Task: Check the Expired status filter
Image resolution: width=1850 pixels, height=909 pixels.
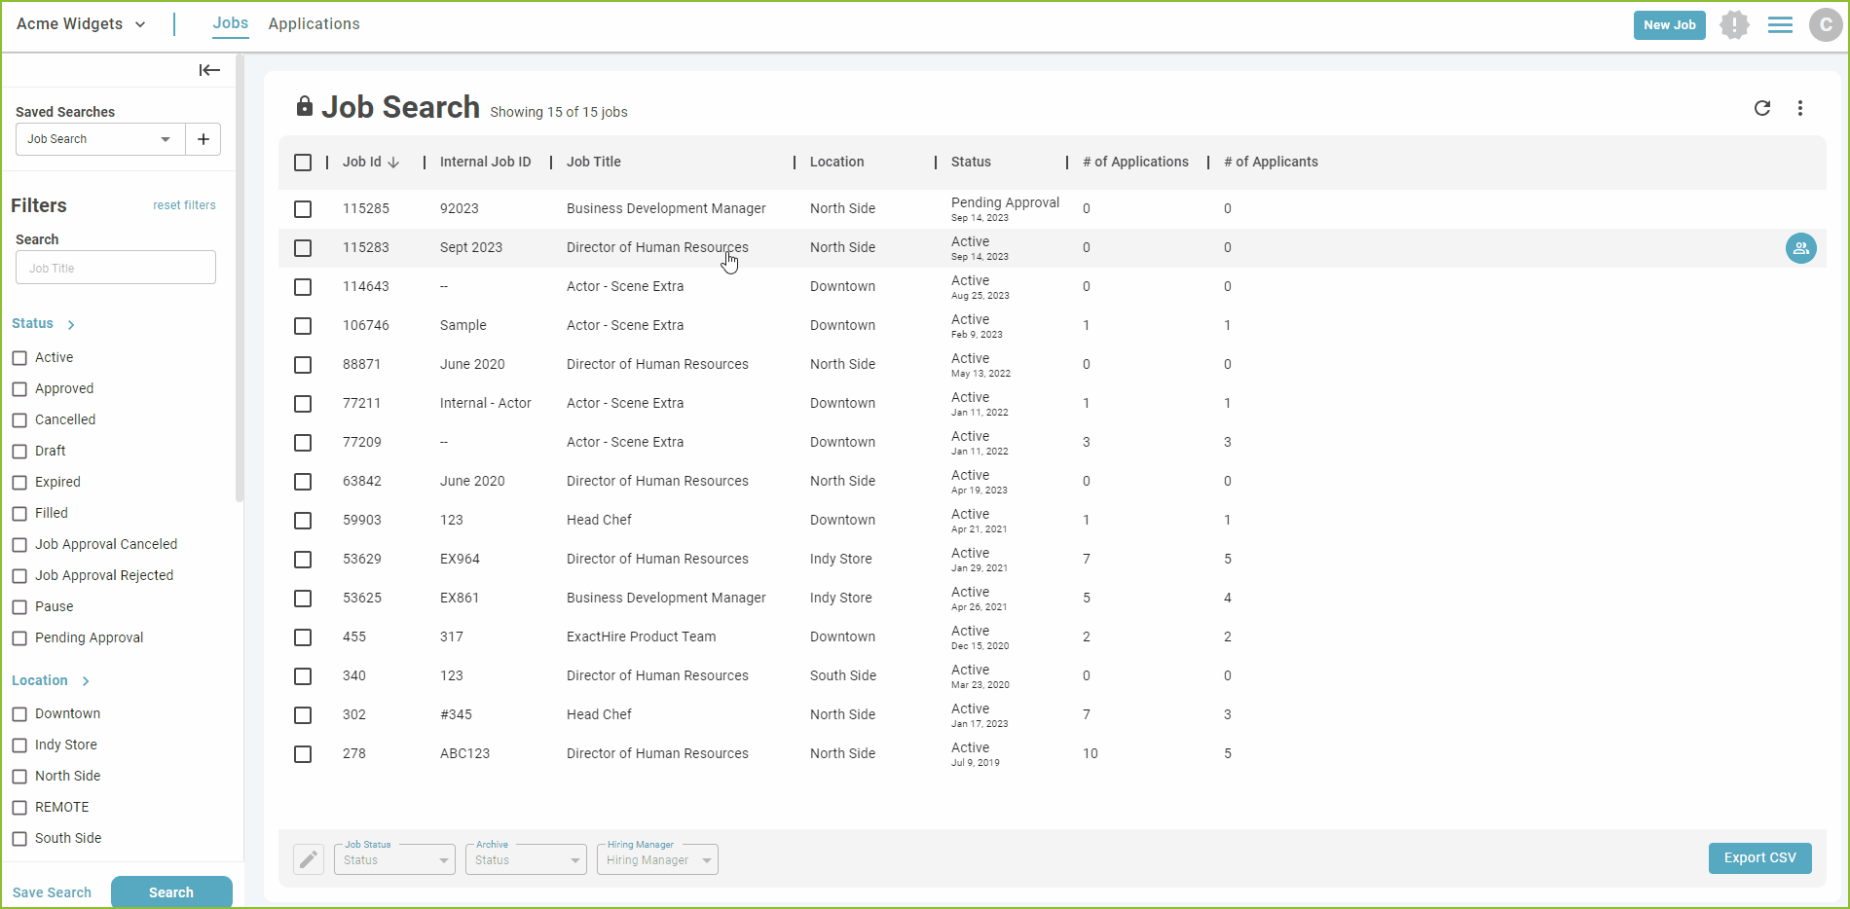Action: [19, 483]
